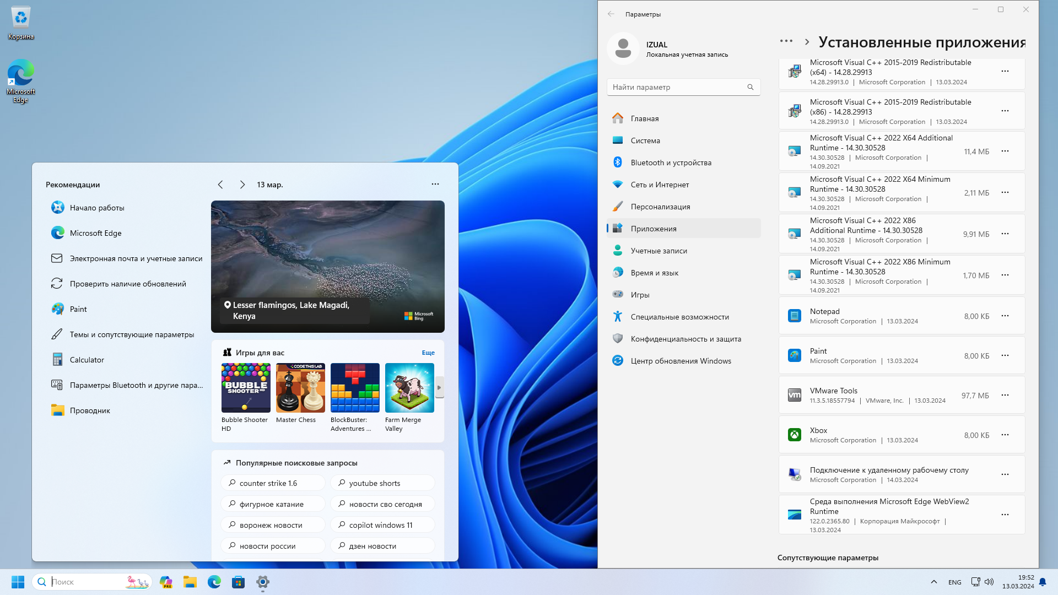This screenshot has width=1058, height=595.
Task: Select Главная in settings sidebar
Action: coord(683,118)
